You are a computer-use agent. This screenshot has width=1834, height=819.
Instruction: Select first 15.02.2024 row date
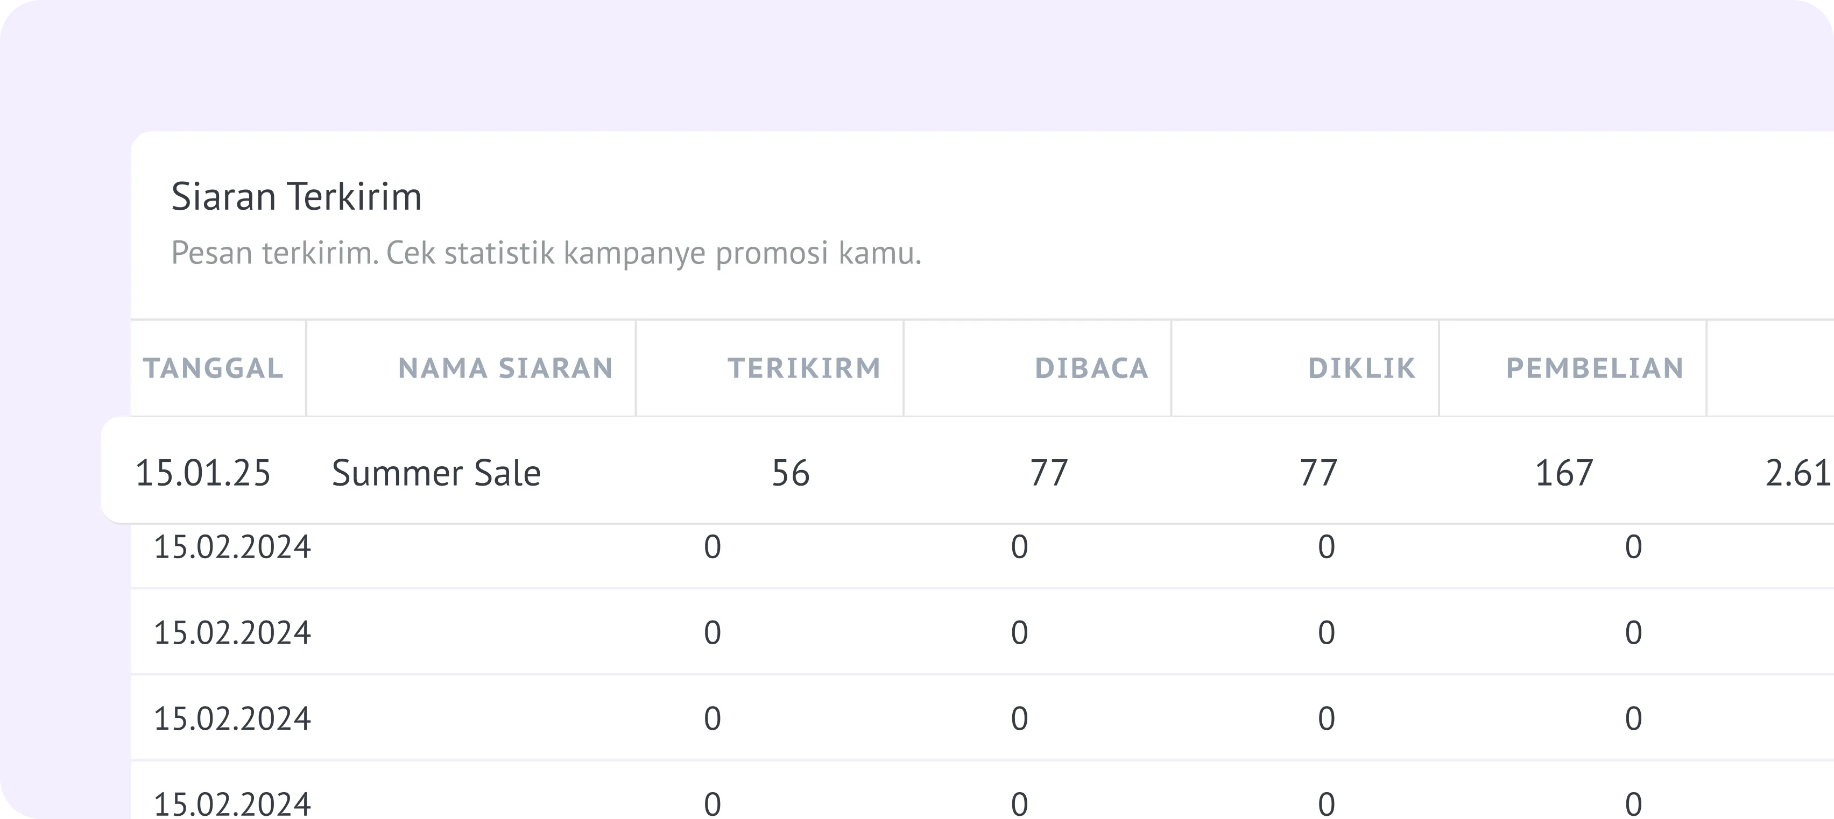click(232, 547)
